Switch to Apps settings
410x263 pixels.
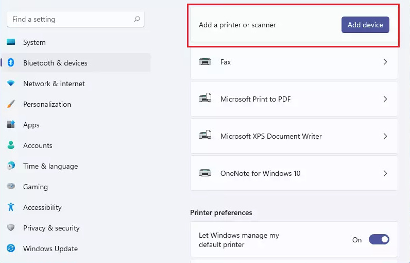pyautogui.click(x=76, y=125)
